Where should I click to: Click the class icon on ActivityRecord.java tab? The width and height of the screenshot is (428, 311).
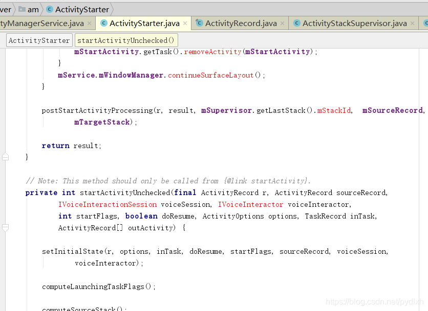[200, 23]
